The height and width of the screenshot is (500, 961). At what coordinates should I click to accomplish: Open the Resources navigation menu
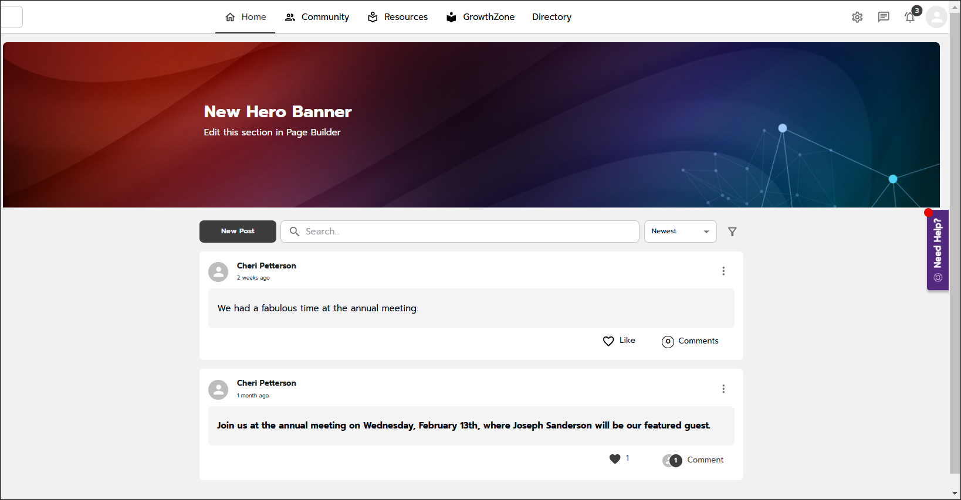click(x=398, y=17)
